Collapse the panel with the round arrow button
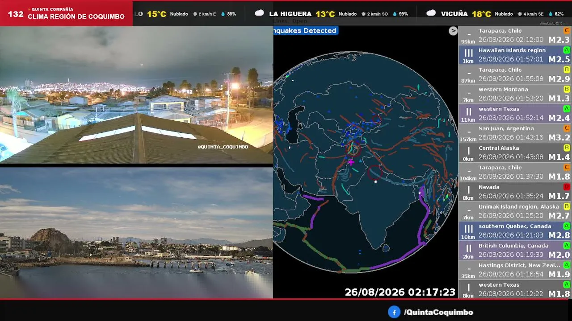Image resolution: width=572 pixels, height=321 pixels. coord(453,31)
